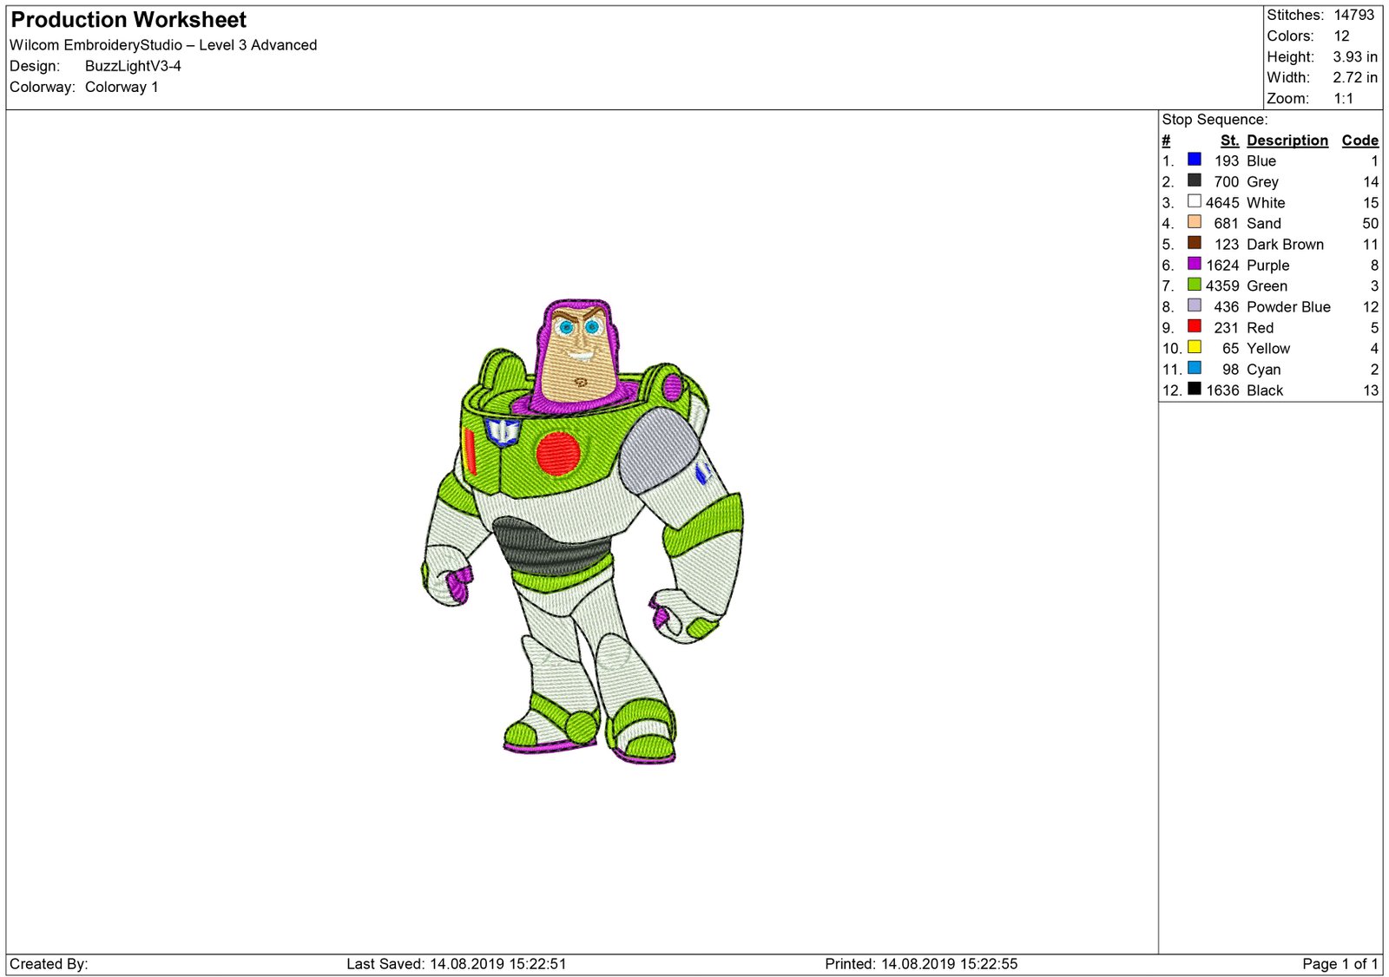The width and height of the screenshot is (1389, 977).
Task: Click stitch count 231 in Red row
Action: (1227, 328)
